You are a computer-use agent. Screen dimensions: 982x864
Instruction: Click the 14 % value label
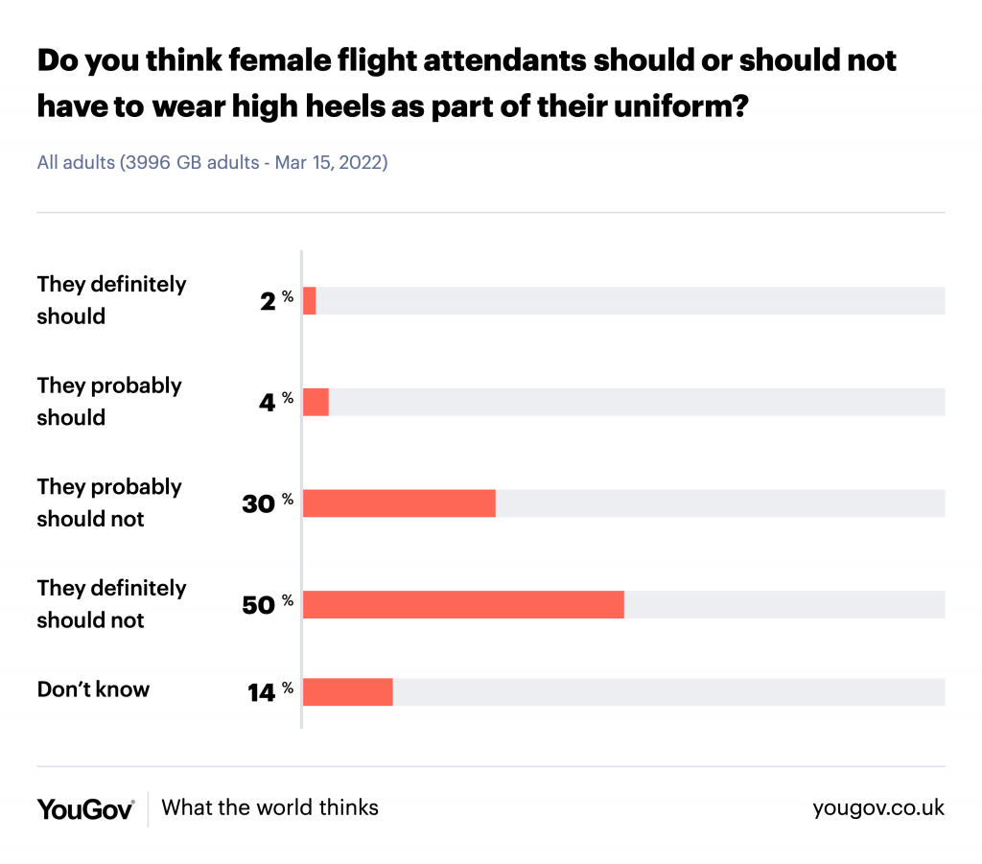tap(269, 691)
